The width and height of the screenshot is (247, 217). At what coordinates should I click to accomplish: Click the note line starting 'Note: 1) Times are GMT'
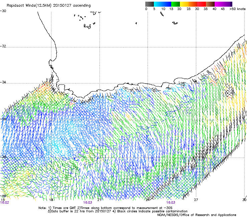point(105,208)
